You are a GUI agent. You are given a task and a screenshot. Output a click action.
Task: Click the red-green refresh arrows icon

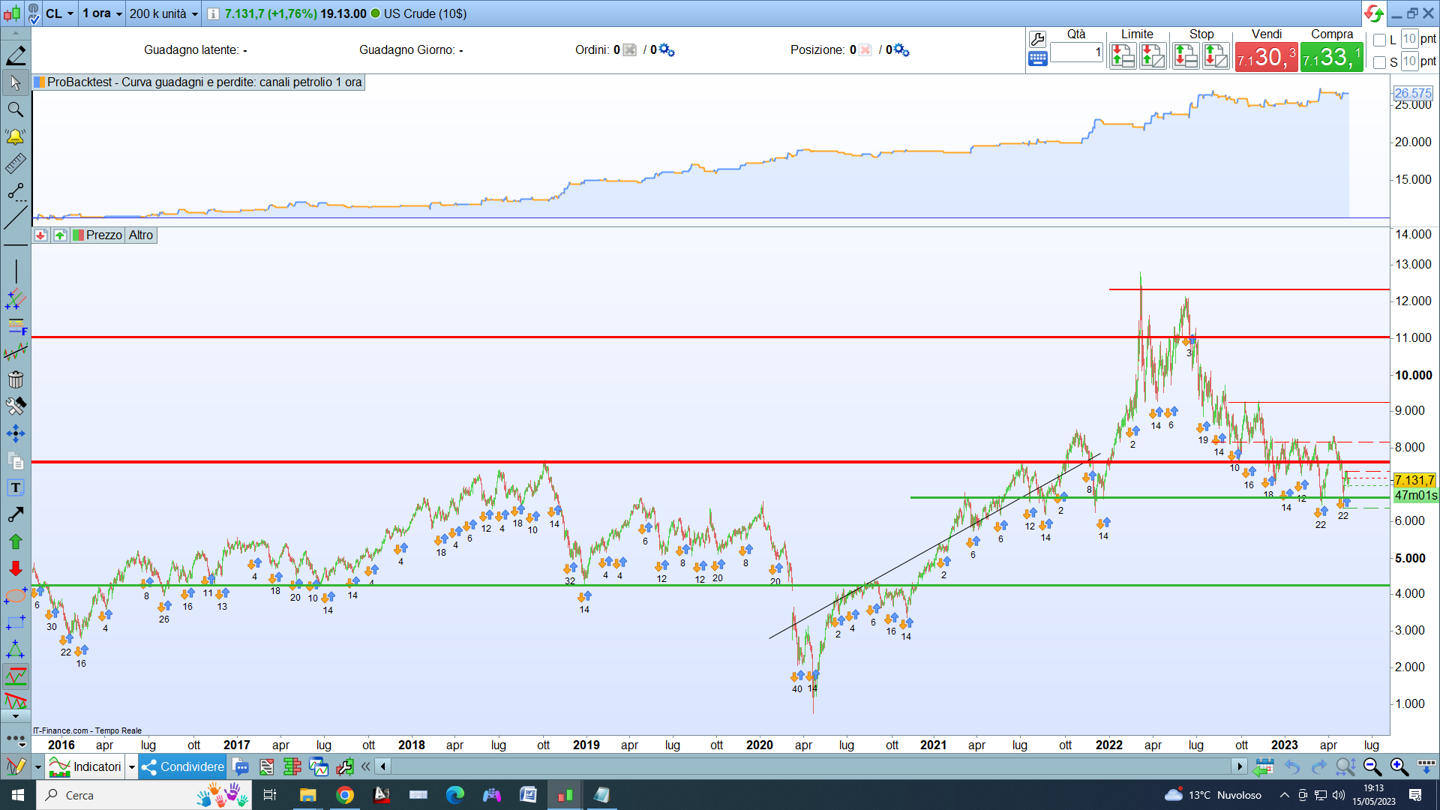[x=1374, y=13]
